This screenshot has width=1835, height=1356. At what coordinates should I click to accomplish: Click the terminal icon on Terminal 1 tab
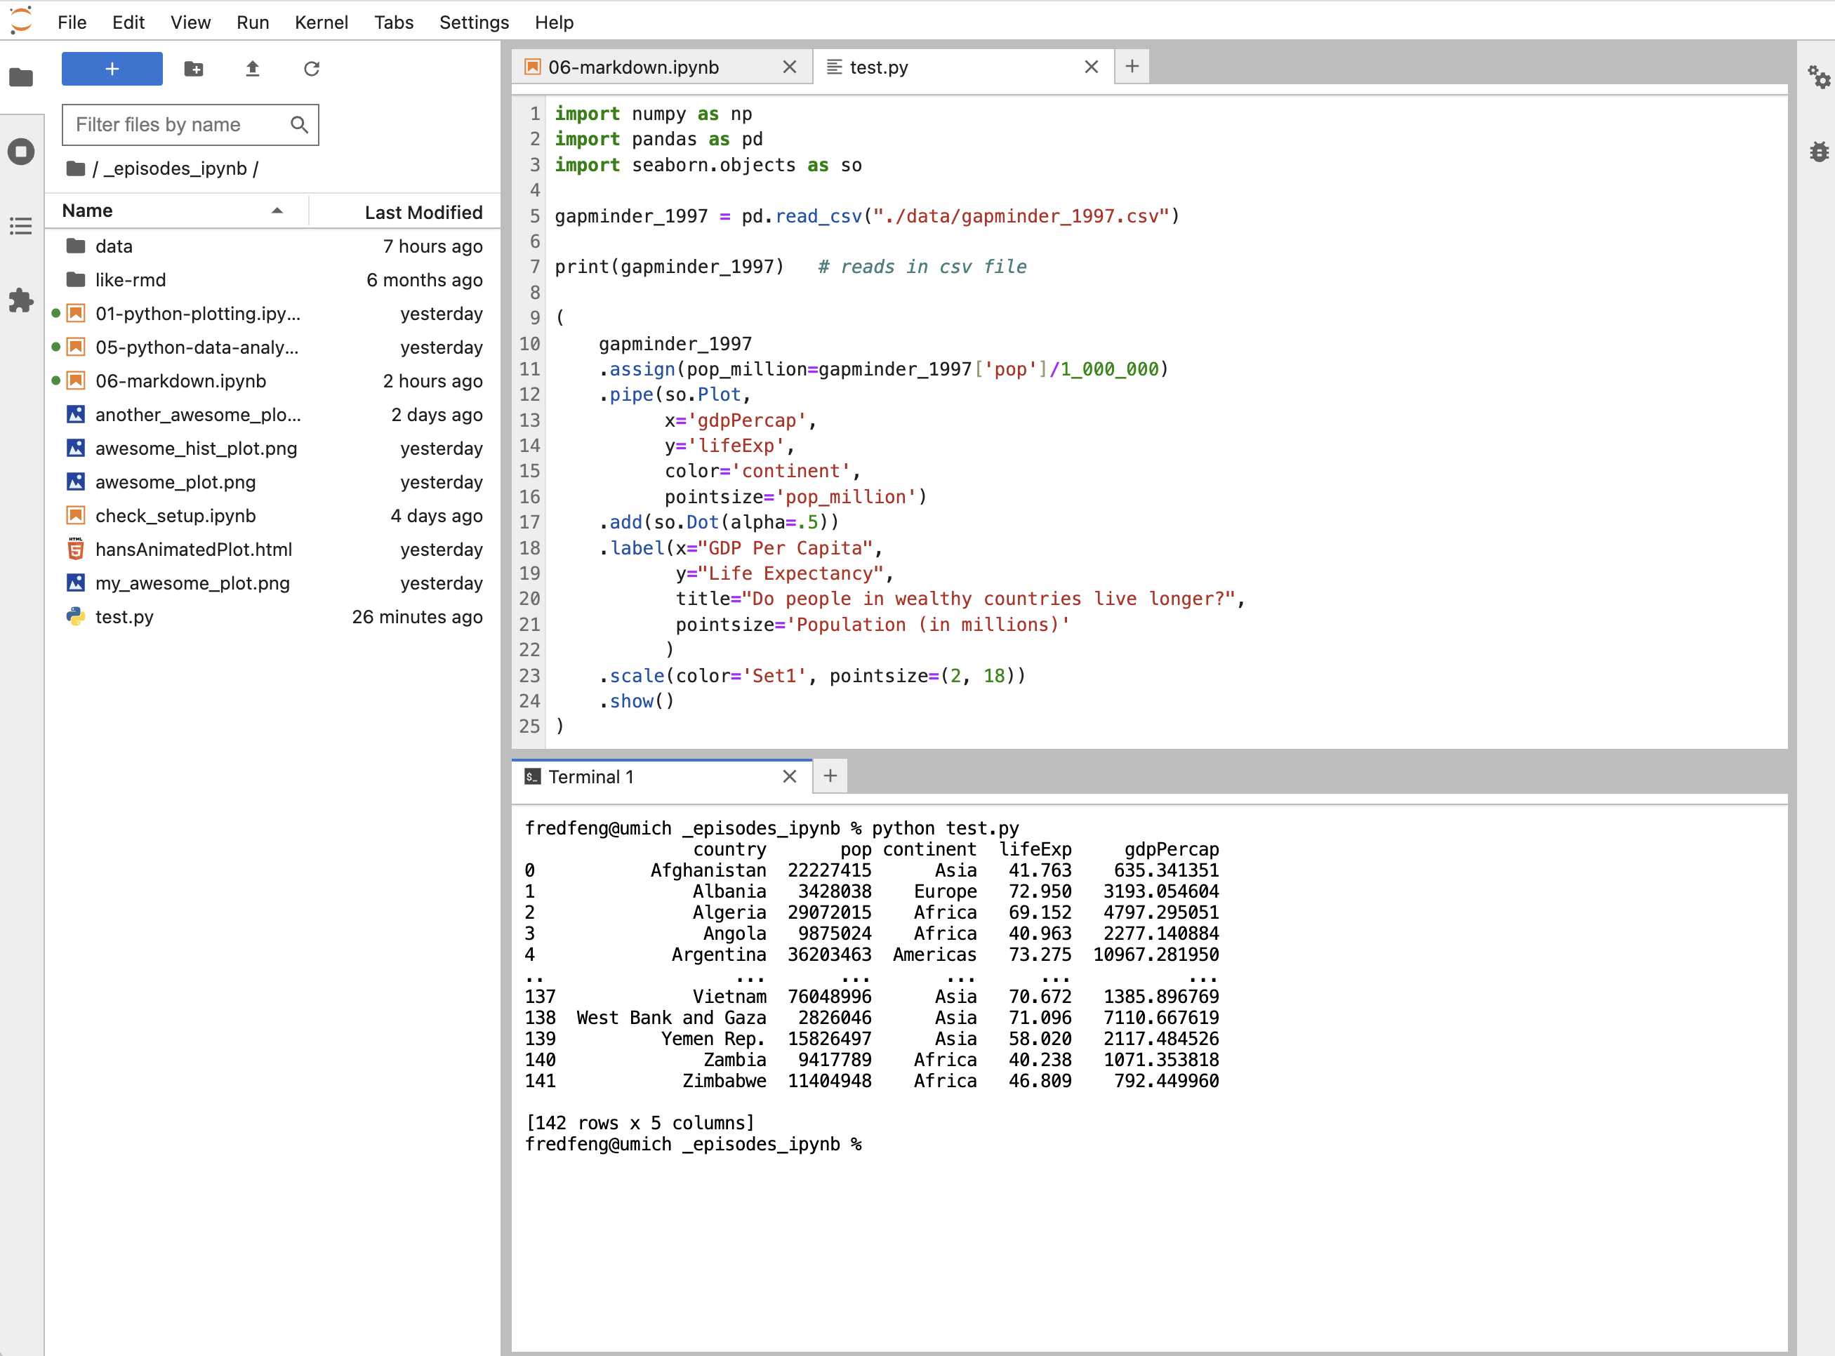click(x=532, y=776)
